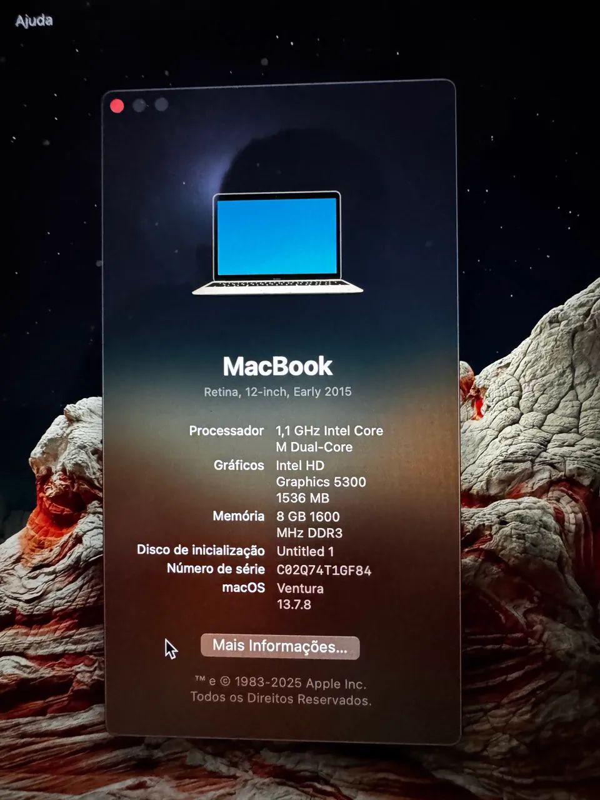The width and height of the screenshot is (600, 800).
Task: Click the Disco de inicialização label
Action: point(201,550)
